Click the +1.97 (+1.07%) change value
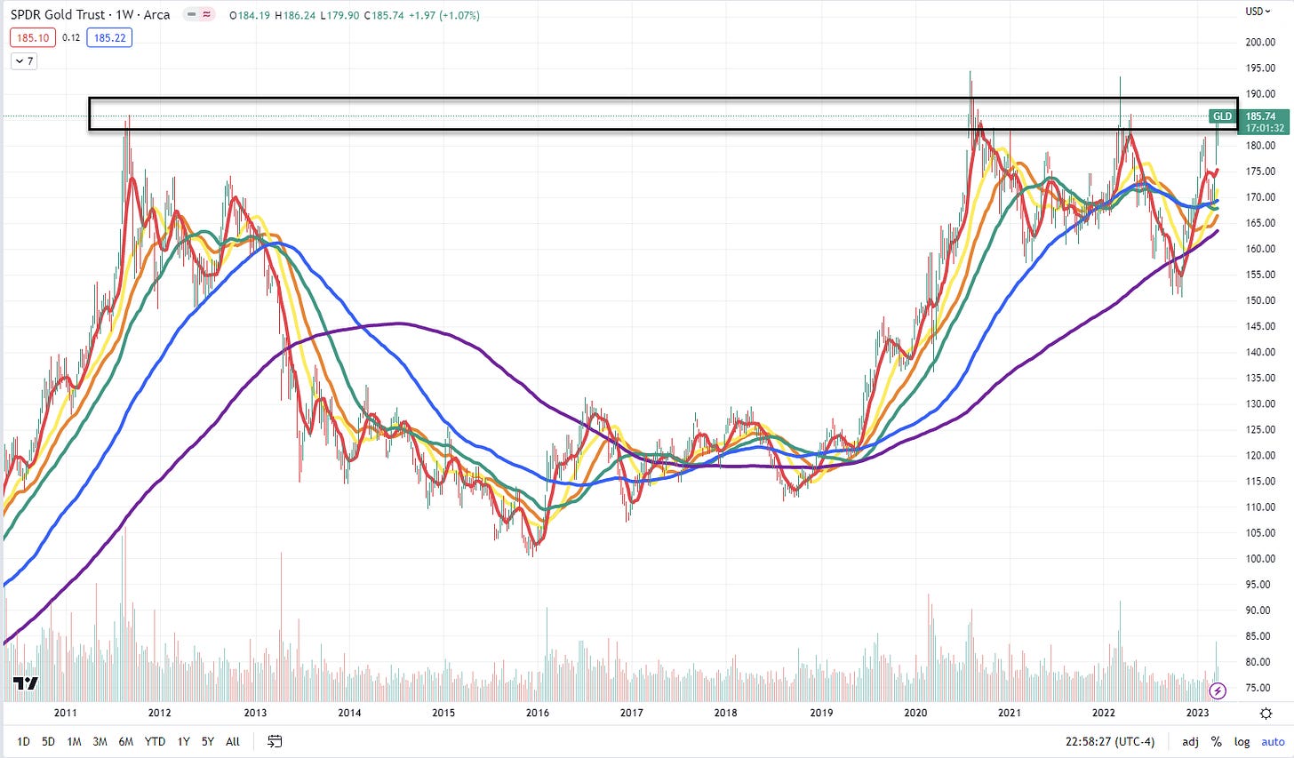 tap(444, 15)
